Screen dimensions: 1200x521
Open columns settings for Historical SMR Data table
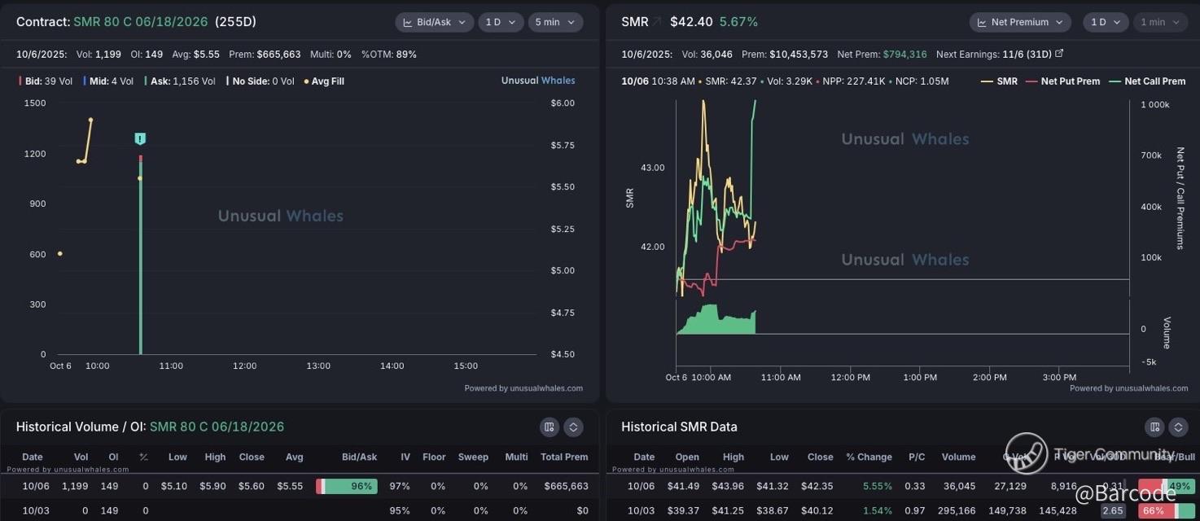point(1154,427)
